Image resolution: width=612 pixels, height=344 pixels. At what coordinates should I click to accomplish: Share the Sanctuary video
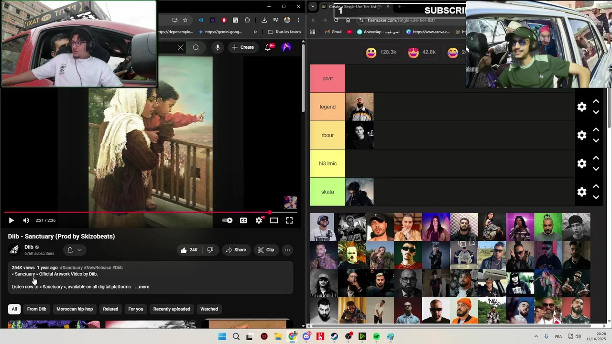pos(236,250)
